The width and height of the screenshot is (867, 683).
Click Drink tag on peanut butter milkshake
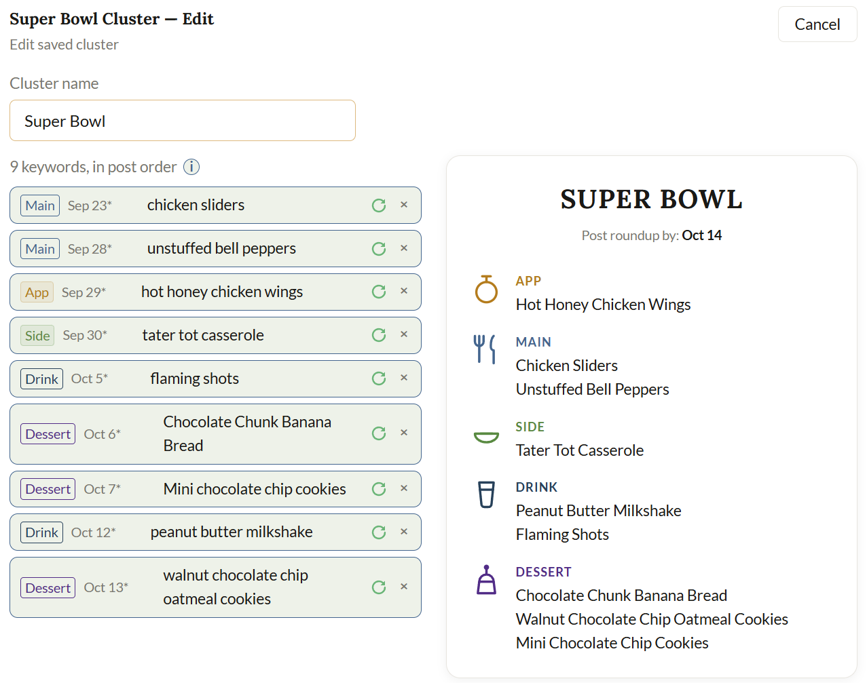click(x=41, y=532)
